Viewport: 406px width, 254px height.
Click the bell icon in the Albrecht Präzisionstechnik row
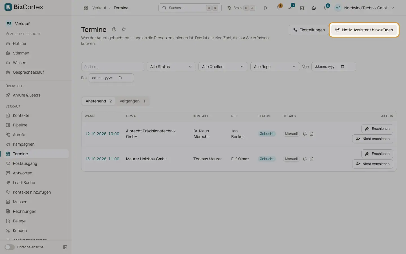pos(305,134)
